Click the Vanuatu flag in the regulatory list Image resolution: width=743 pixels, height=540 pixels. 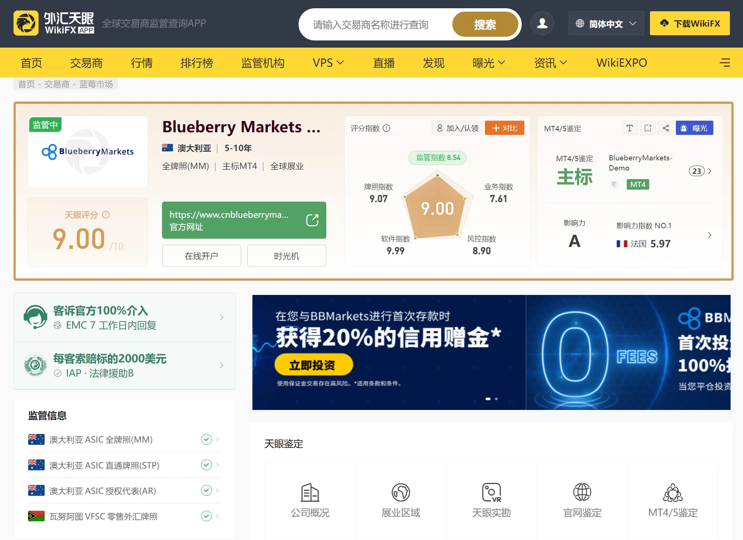(36, 516)
